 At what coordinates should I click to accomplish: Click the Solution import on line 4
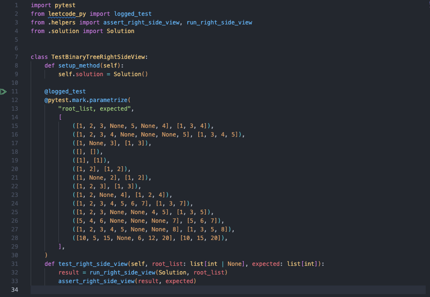121,31
